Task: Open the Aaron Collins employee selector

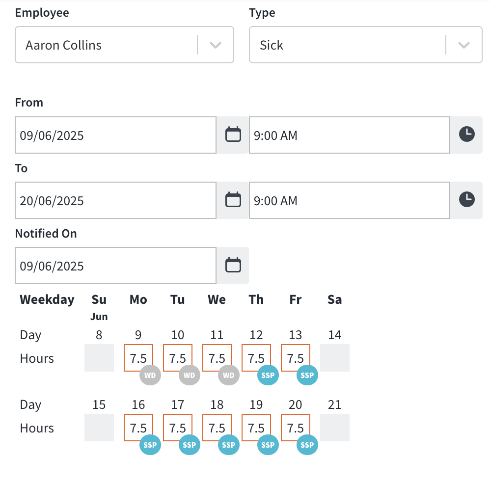Action: [x=124, y=45]
